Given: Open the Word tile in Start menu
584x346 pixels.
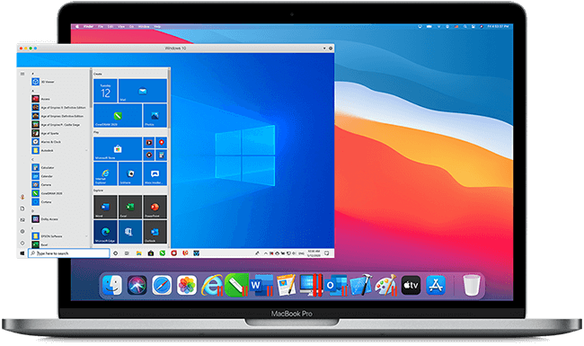Looking at the screenshot, I should pos(105,207).
